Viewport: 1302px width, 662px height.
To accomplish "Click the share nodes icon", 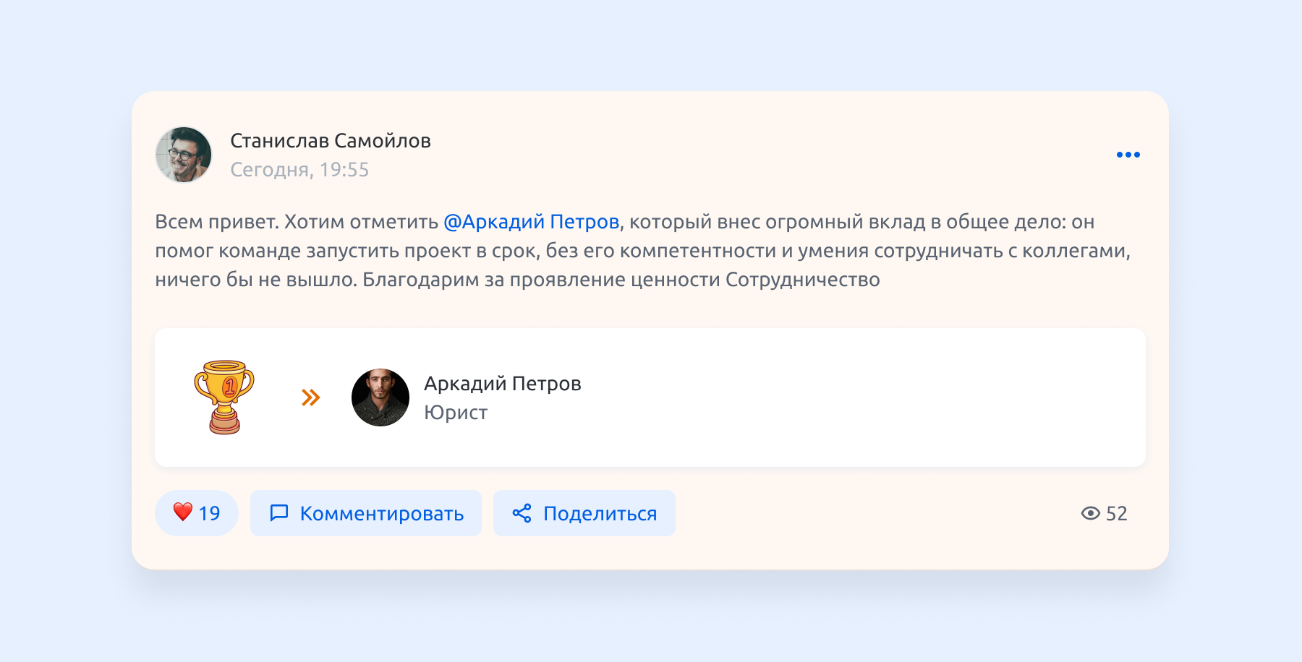I will point(522,513).
